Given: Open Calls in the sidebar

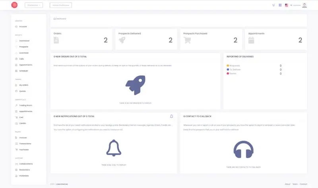Looking at the screenshot, I should click(x=21, y=59).
